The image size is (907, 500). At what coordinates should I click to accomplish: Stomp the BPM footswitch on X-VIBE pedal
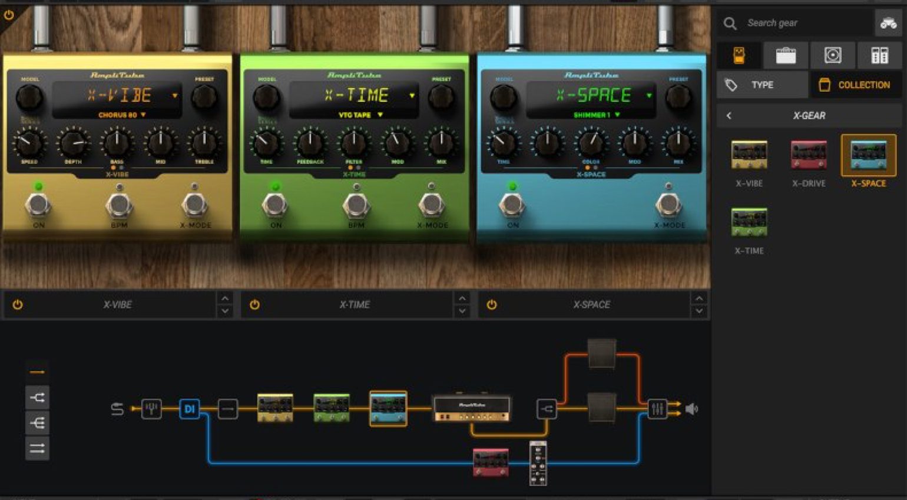click(x=119, y=205)
